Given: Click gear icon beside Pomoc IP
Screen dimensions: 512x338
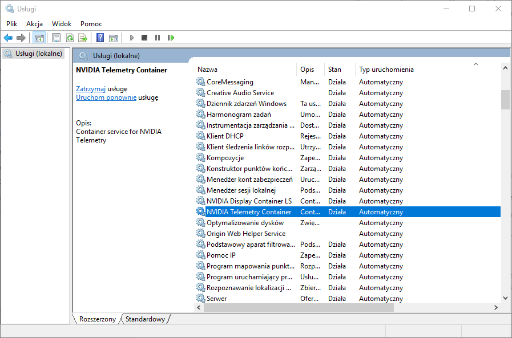Looking at the screenshot, I should pyautogui.click(x=200, y=255).
